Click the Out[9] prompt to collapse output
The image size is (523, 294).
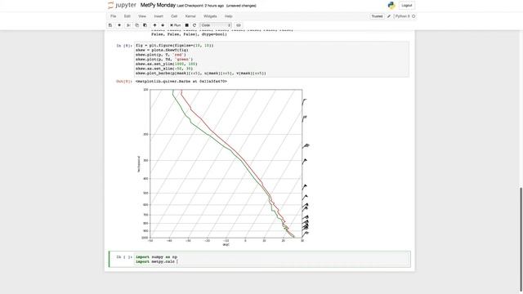pos(123,82)
